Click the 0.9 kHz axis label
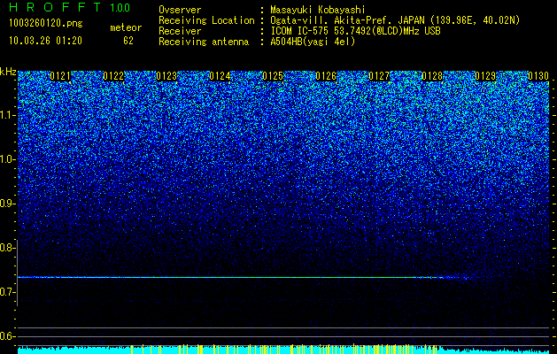The height and width of the screenshot is (354, 557). pos(8,204)
